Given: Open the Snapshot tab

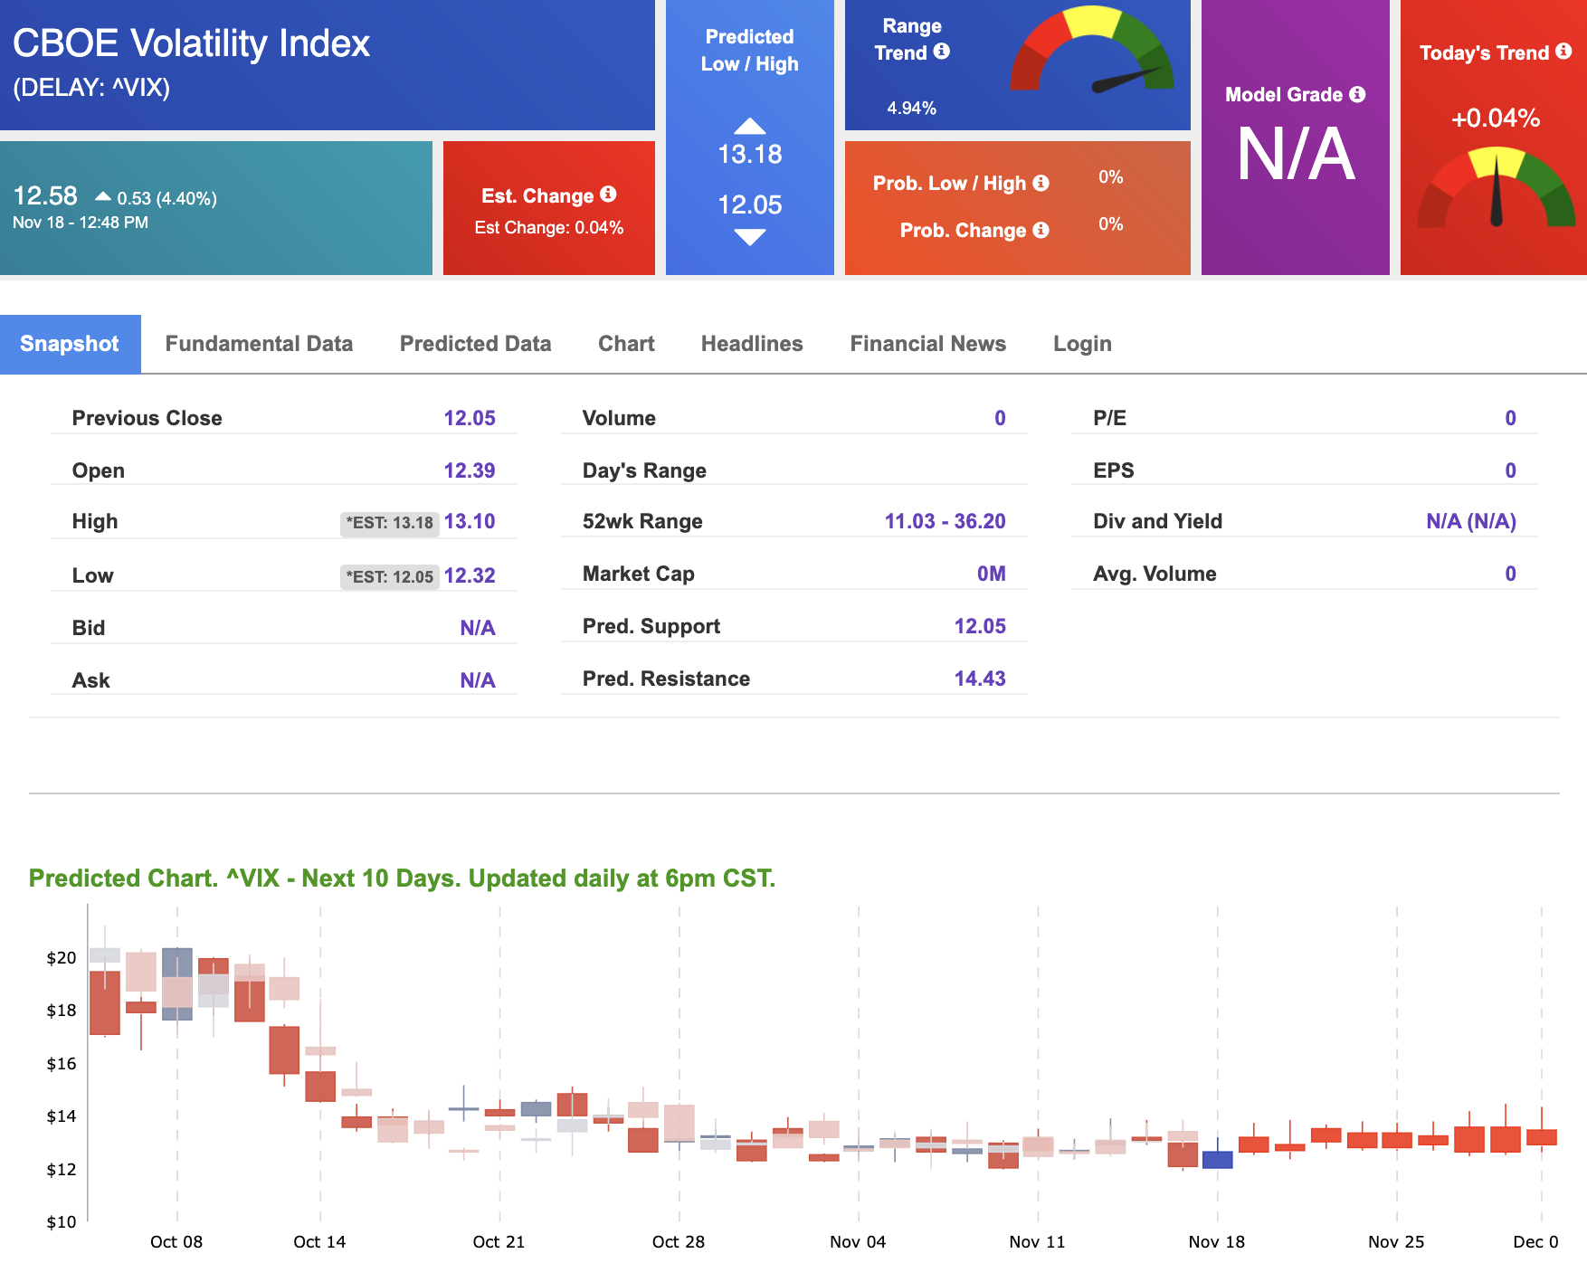Looking at the screenshot, I should point(70,344).
